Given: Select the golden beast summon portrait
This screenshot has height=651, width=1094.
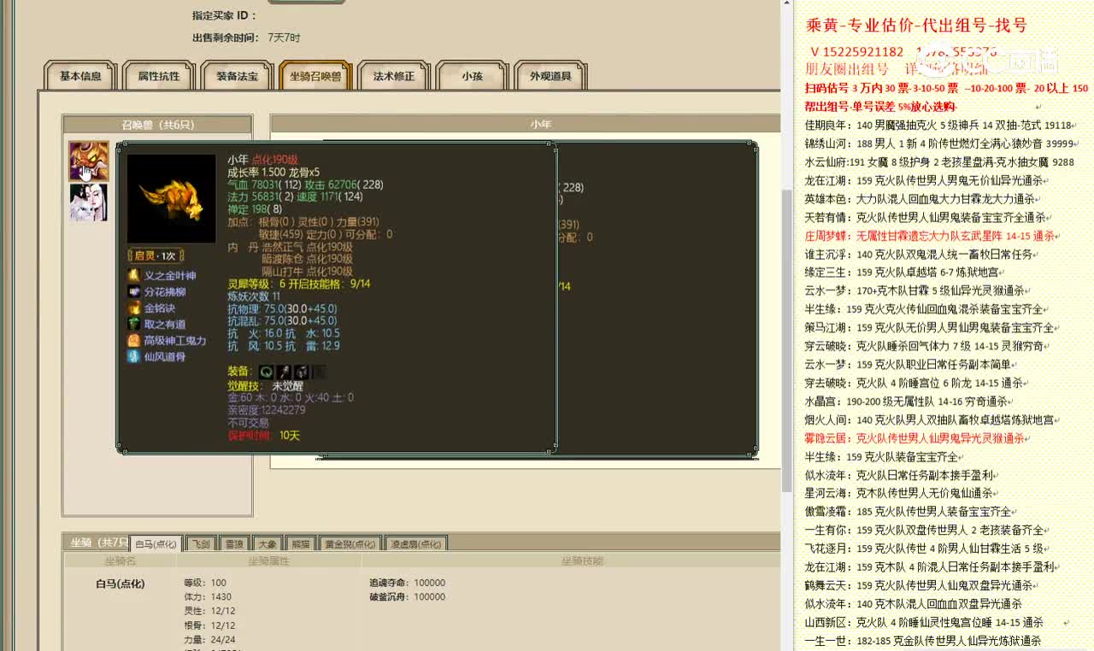Looking at the screenshot, I should [89, 161].
